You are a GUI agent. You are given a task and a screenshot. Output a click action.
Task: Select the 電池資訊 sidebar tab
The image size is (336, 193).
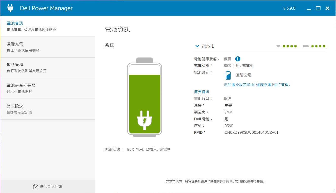point(48,26)
